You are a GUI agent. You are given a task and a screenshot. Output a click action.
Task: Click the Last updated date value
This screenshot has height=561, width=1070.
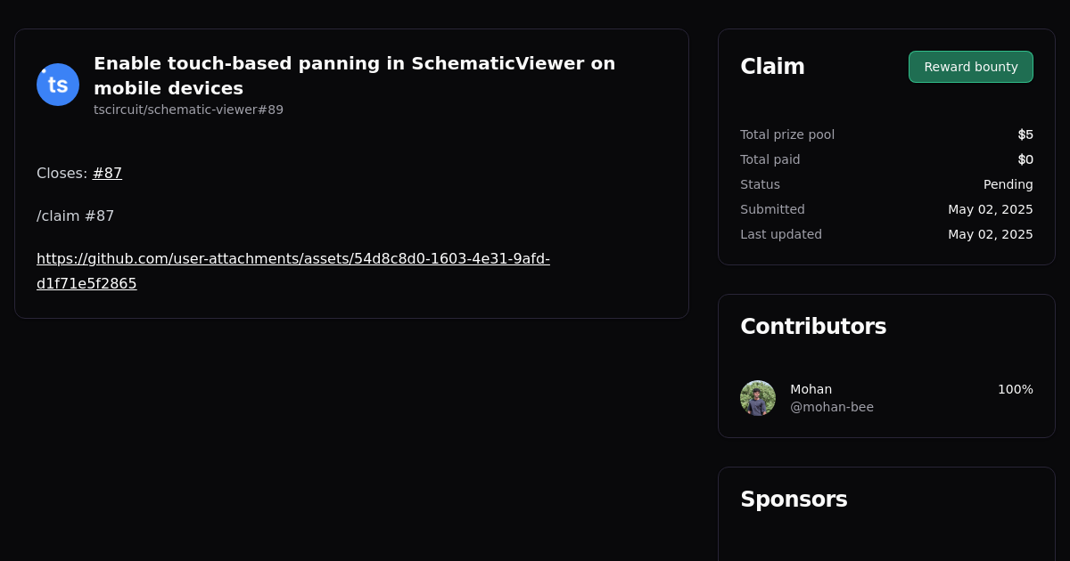(990, 234)
